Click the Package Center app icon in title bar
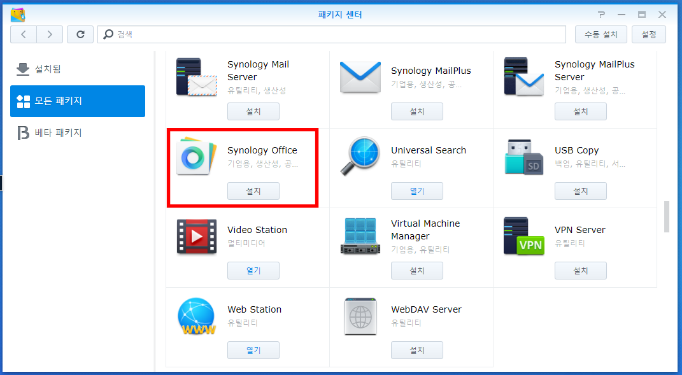The width and height of the screenshot is (682, 375). (x=18, y=15)
